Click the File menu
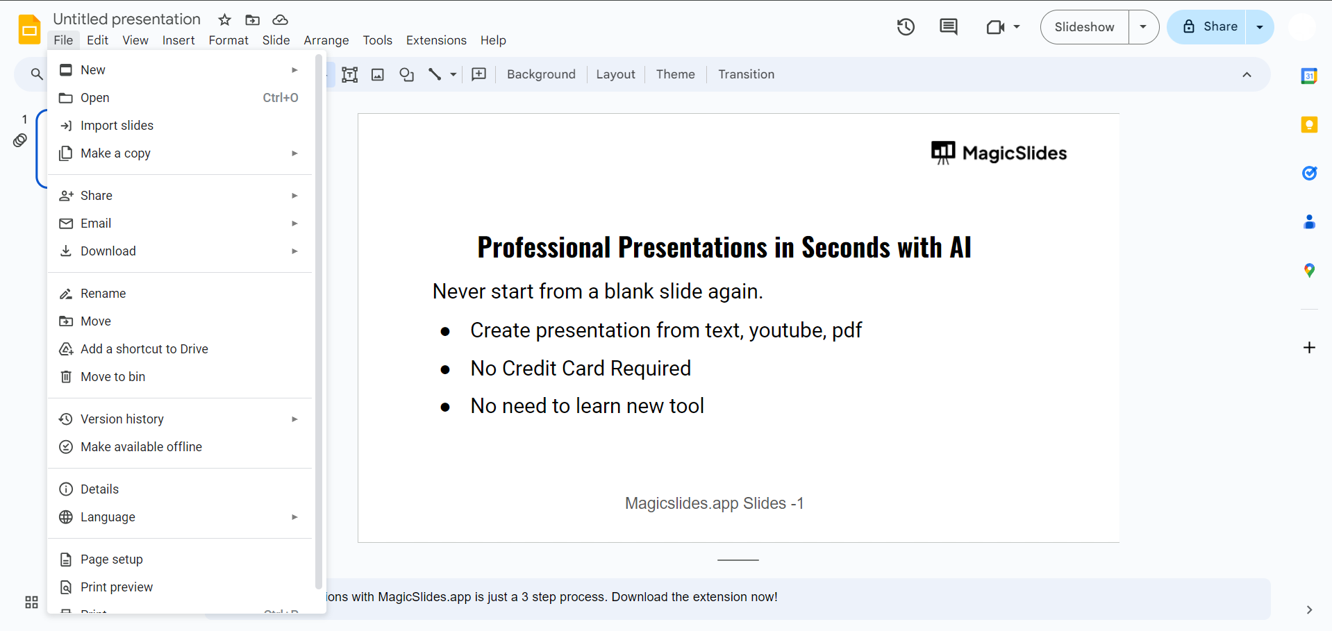This screenshot has height=631, width=1332. pos(63,40)
